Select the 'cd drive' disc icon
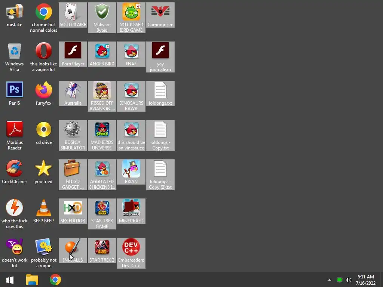The height and width of the screenshot is (287, 383). click(x=43, y=133)
